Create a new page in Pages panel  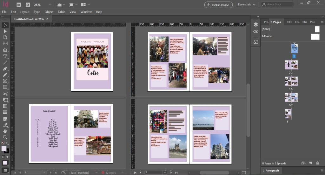(x=311, y=163)
